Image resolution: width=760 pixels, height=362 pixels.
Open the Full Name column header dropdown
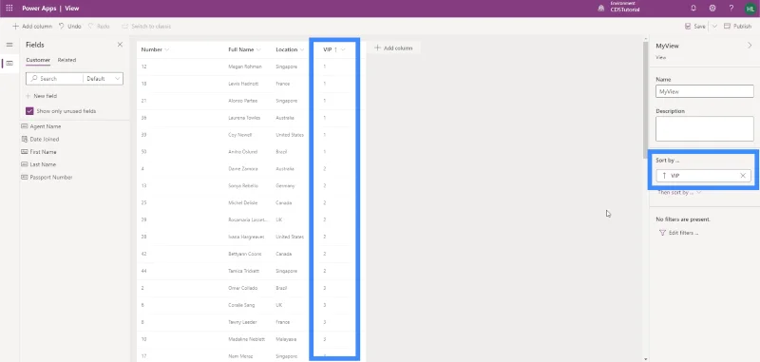tap(258, 49)
